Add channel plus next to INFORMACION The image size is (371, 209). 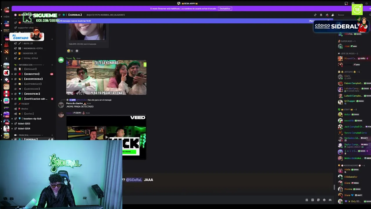pos(52,65)
